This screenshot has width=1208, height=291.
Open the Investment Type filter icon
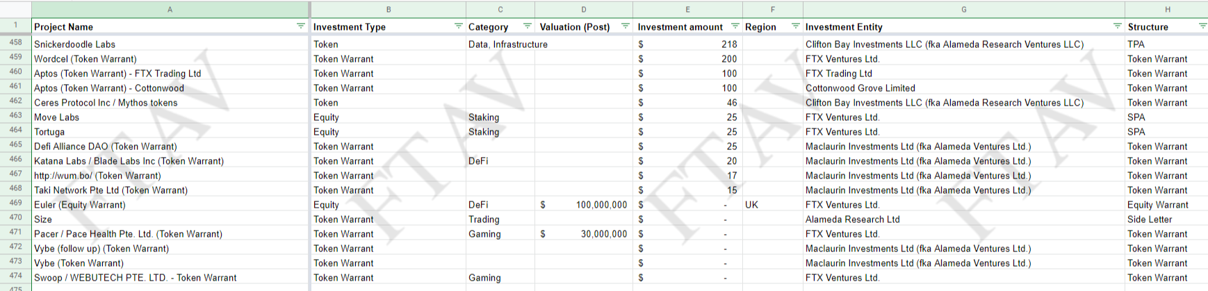tap(458, 26)
